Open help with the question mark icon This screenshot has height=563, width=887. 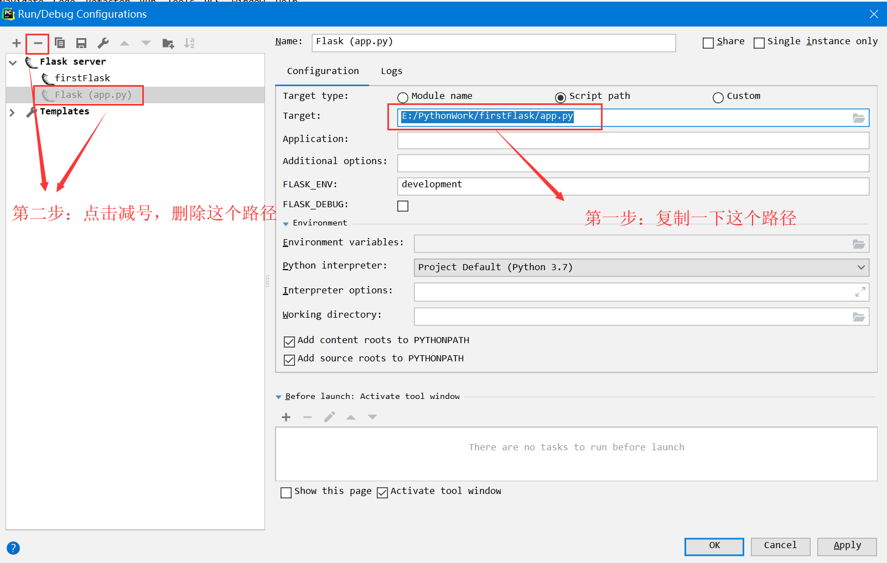13,548
